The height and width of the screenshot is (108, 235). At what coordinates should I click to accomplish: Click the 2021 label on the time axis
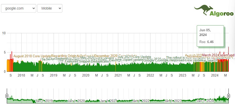click(118, 75)
